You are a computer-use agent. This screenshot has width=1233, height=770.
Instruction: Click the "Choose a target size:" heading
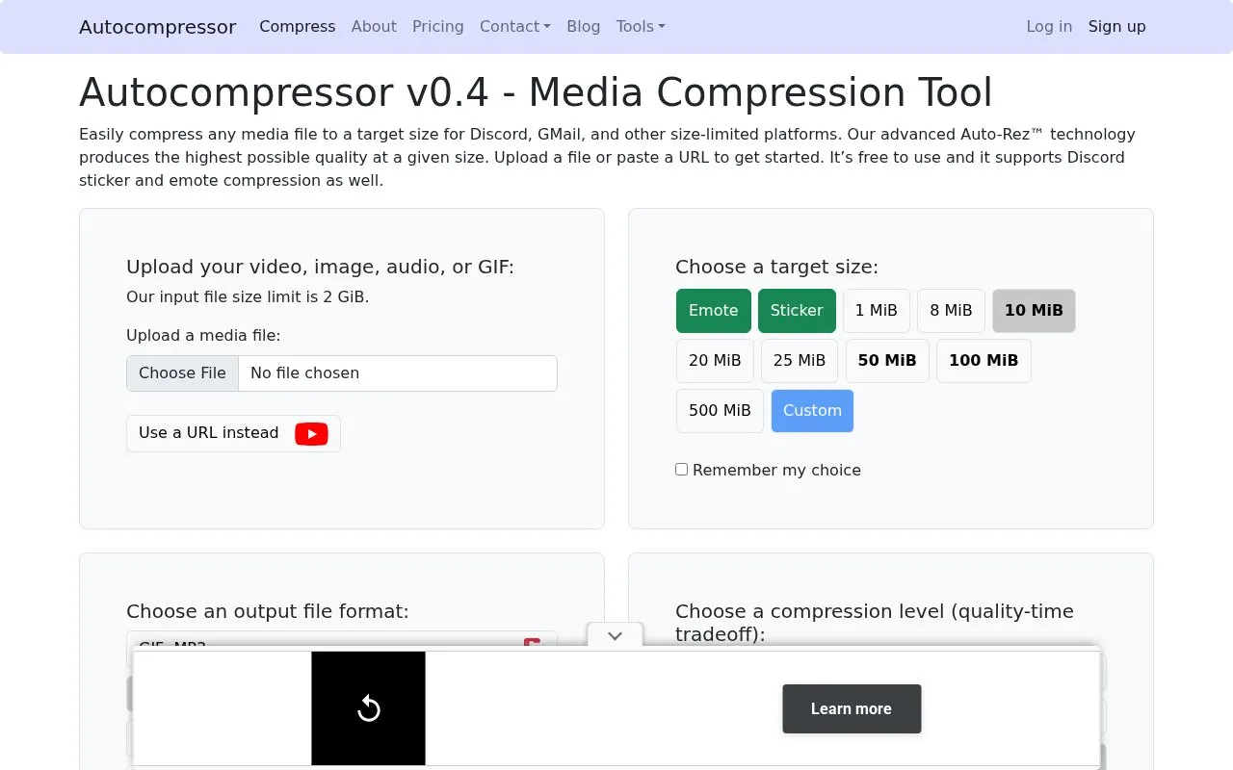click(777, 268)
